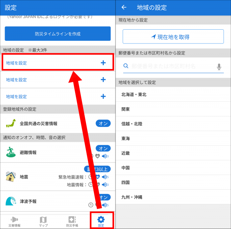Viewport: 231px width, 229px height.
Task: Tap the third 地域を設定 link
Action: tap(16, 97)
